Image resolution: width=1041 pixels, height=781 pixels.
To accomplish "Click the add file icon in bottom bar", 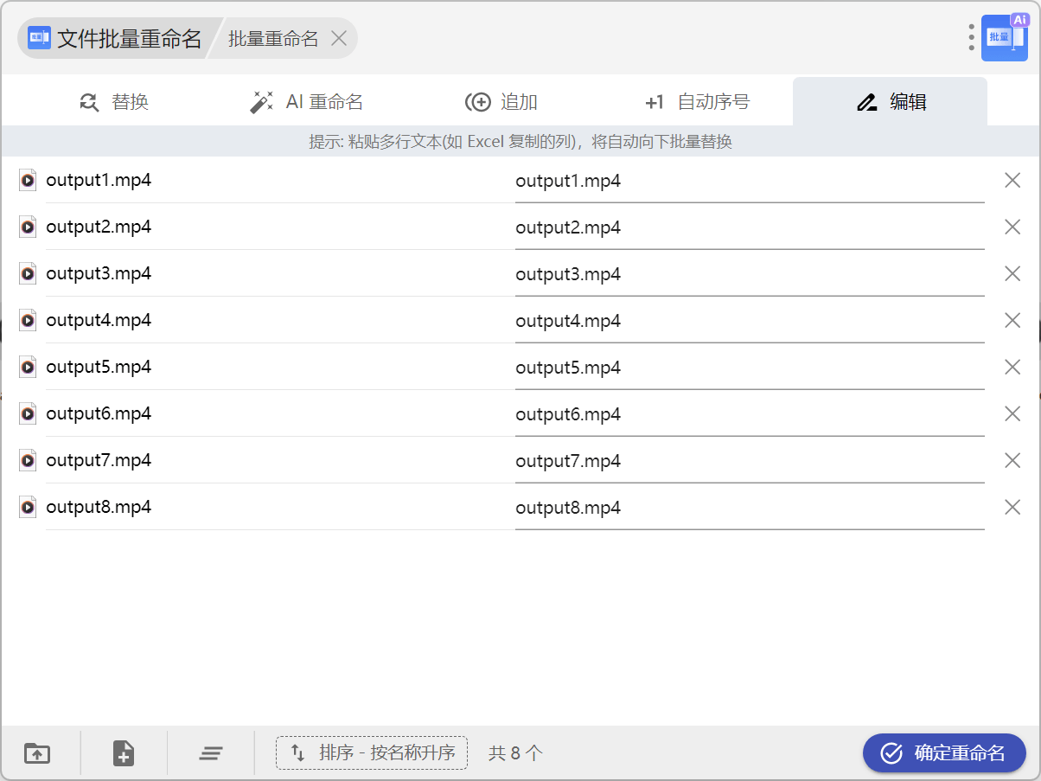I will click(x=124, y=753).
